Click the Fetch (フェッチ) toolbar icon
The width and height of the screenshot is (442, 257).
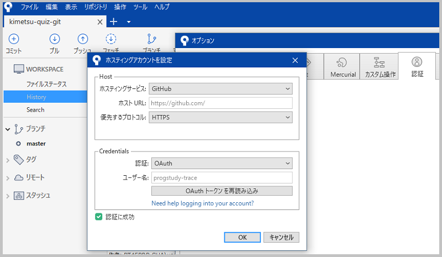point(111,39)
